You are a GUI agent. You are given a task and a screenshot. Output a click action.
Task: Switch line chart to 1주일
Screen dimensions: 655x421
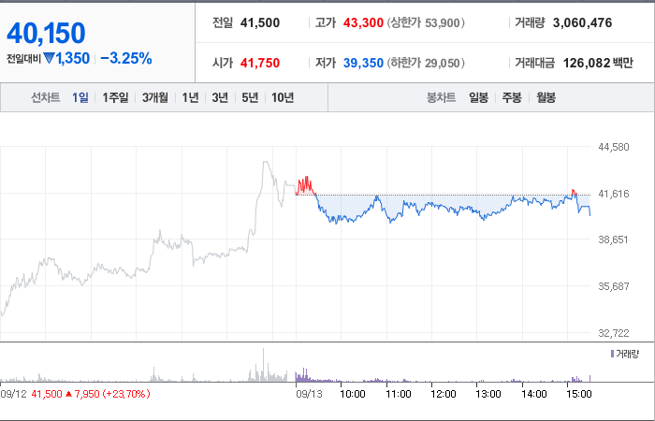pyautogui.click(x=115, y=97)
